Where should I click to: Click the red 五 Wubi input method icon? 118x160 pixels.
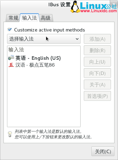coord(11,65)
